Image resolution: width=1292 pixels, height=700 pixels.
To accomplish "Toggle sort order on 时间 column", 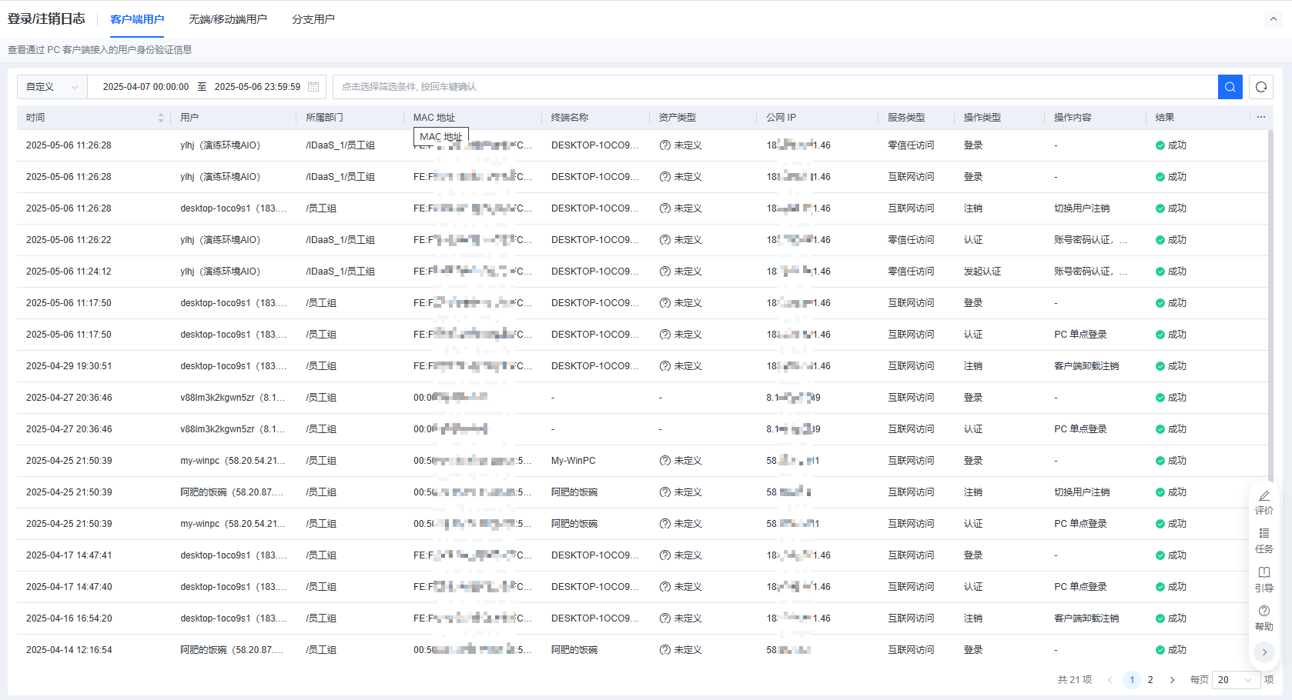I will 160,118.
